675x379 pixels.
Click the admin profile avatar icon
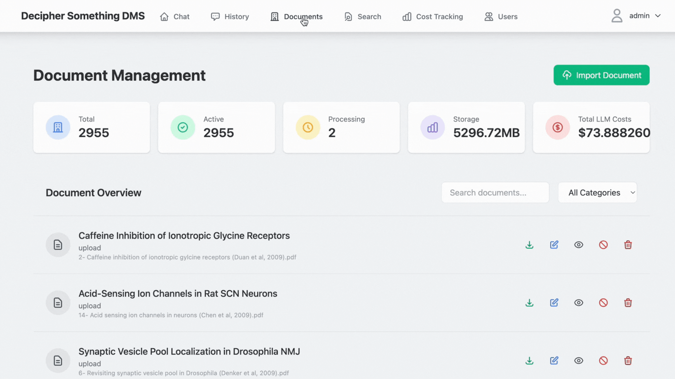(x=617, y=16)
